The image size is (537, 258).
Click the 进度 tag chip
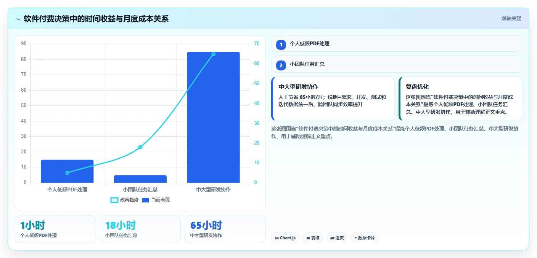point(337,238)
